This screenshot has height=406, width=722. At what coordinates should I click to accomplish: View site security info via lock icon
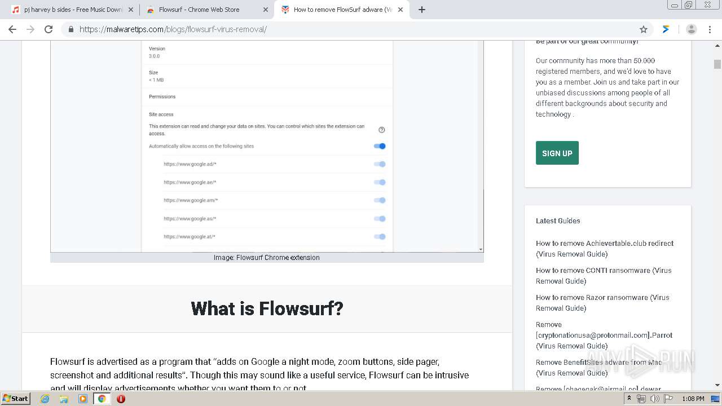[x=71, y=29]
